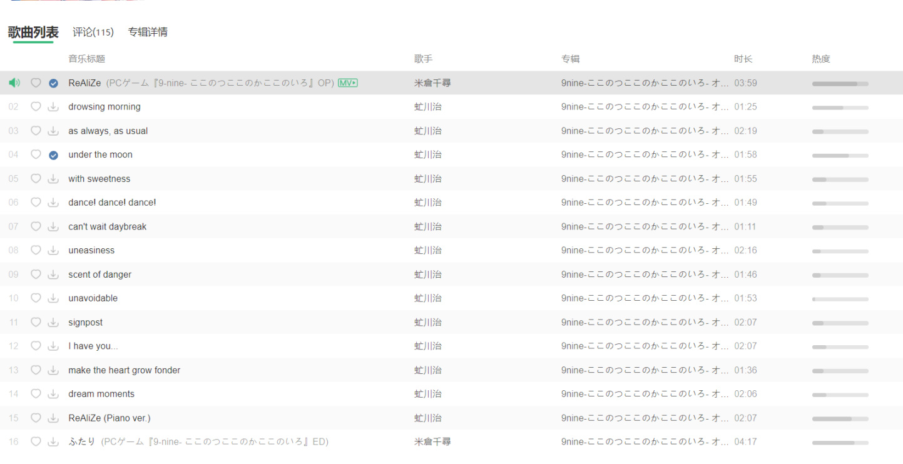Download ReAliZe (Piano ver.)

53,418
